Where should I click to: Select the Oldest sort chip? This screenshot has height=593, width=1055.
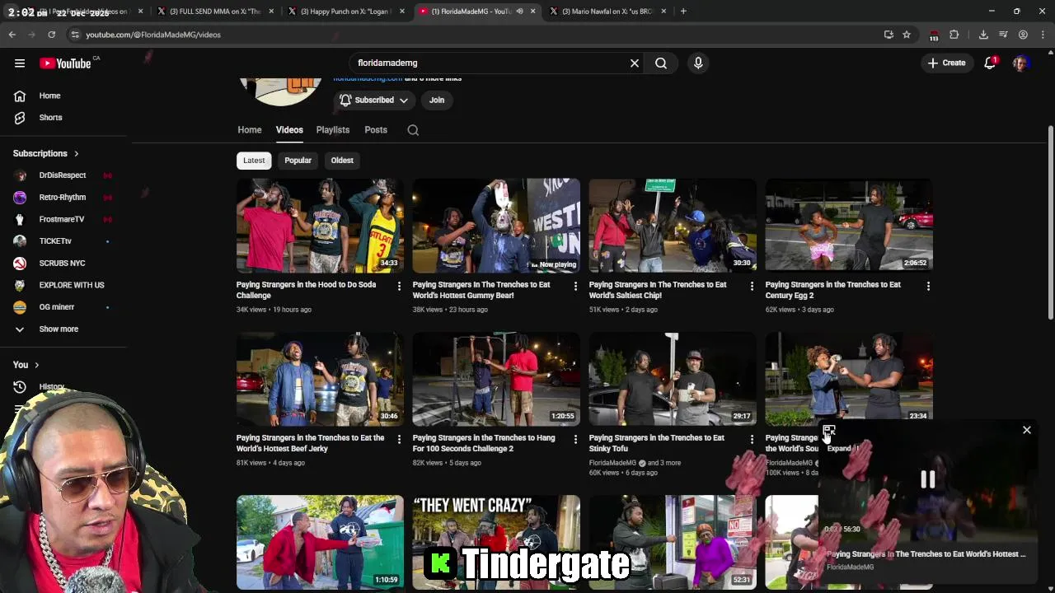pos(342,161)
